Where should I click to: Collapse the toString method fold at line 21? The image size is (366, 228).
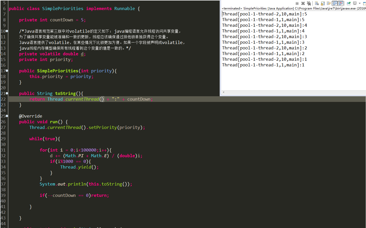point(7,93)
